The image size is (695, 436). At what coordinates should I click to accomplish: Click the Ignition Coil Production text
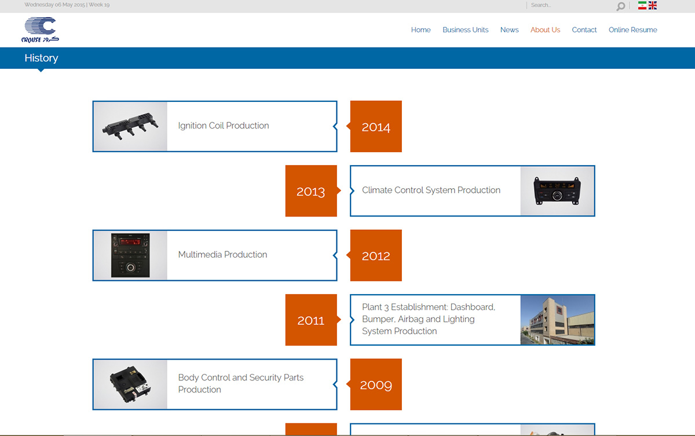point(224,126)
